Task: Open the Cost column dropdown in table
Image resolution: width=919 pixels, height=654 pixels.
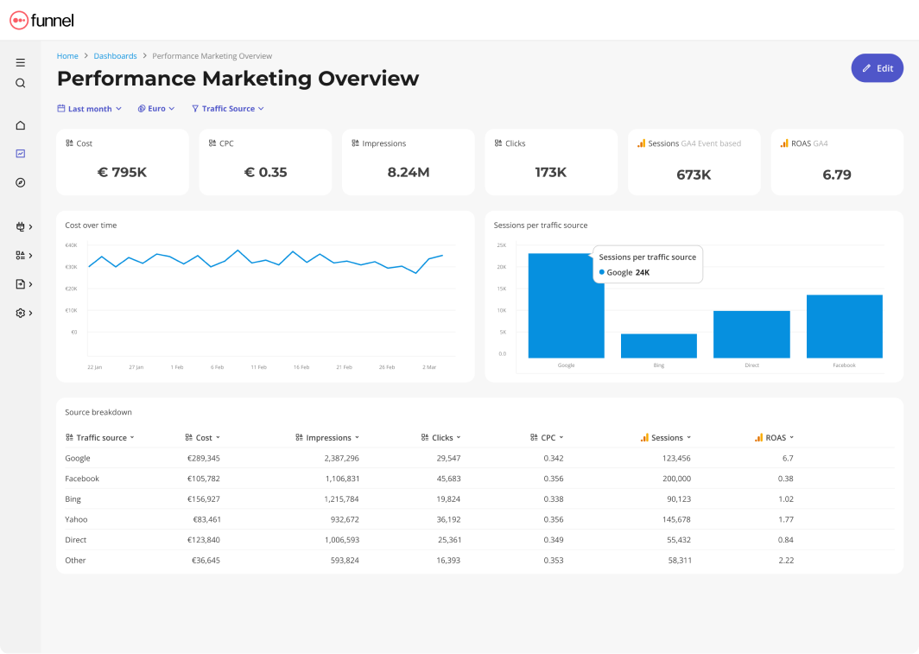Action: 217,437
